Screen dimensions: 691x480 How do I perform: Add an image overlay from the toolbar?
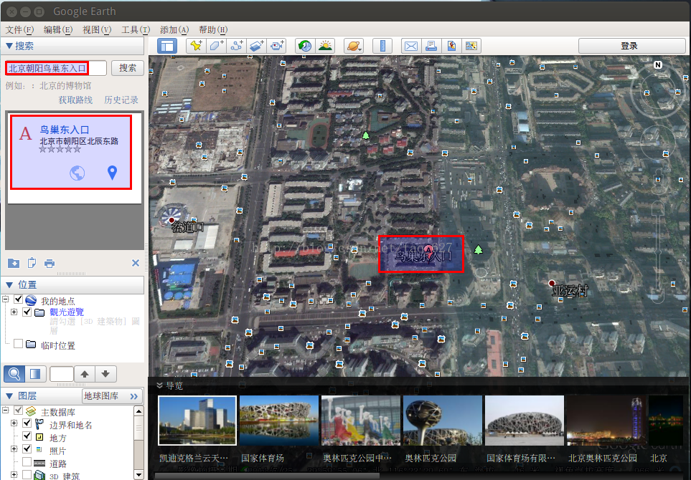pos(257,46)
